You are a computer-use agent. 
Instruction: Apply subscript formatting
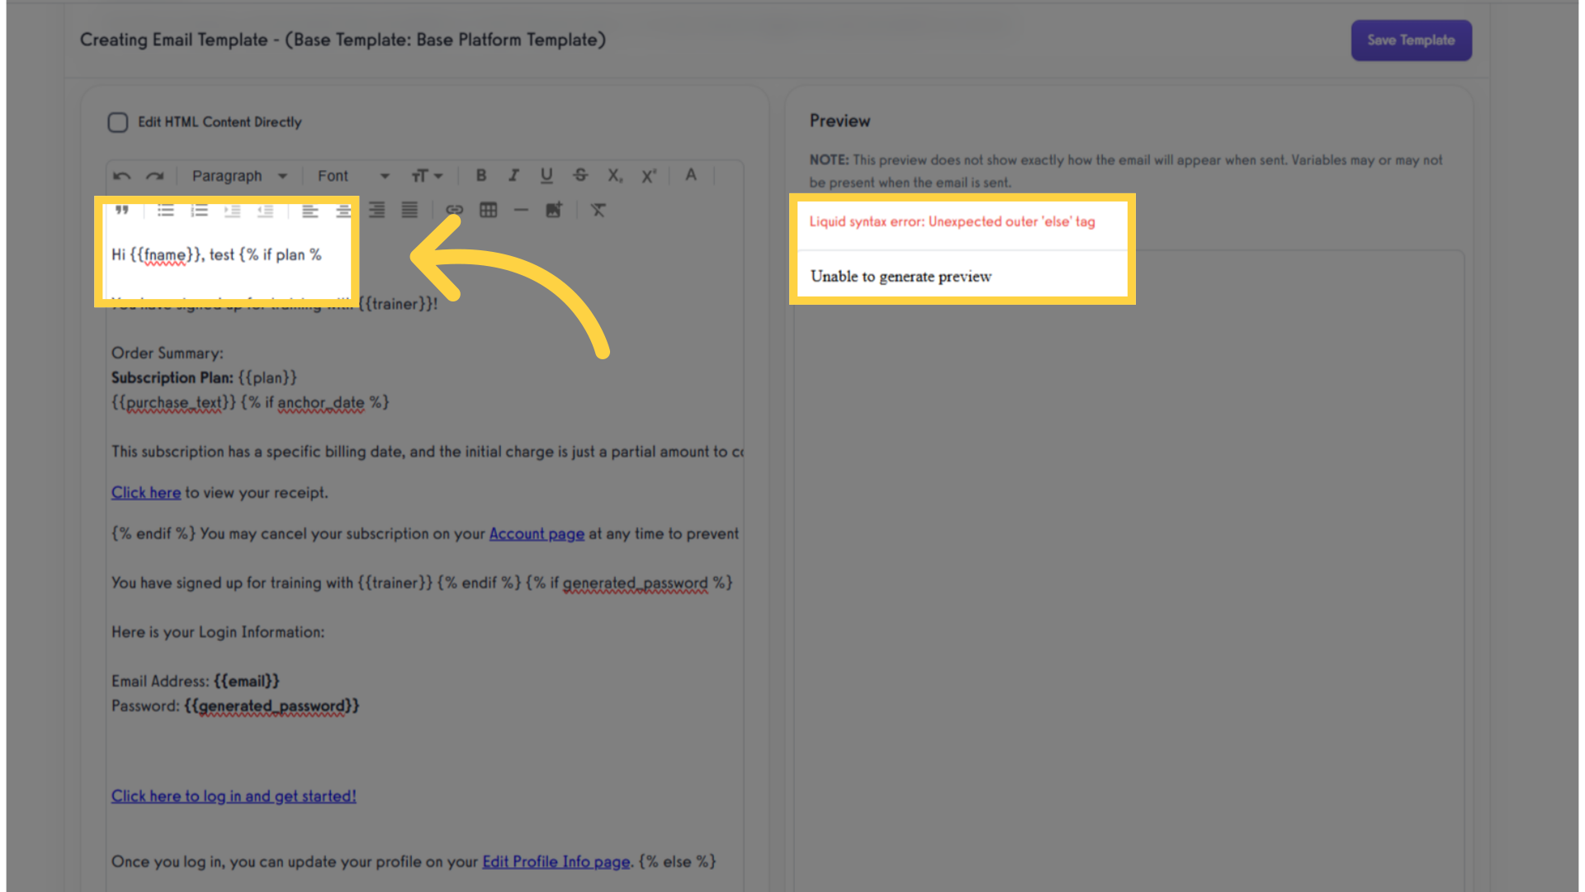coord(615,176)
